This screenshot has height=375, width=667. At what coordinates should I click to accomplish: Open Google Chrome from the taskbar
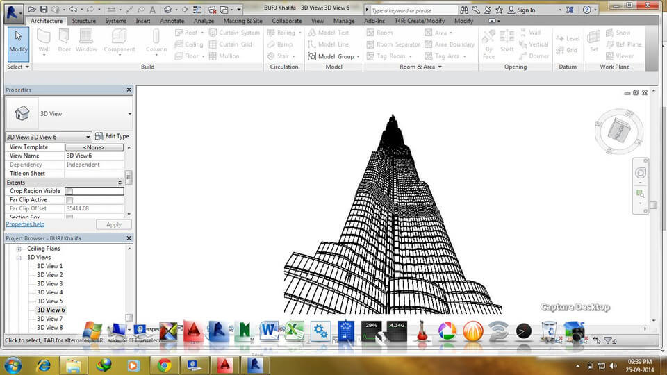click(164, 365)
